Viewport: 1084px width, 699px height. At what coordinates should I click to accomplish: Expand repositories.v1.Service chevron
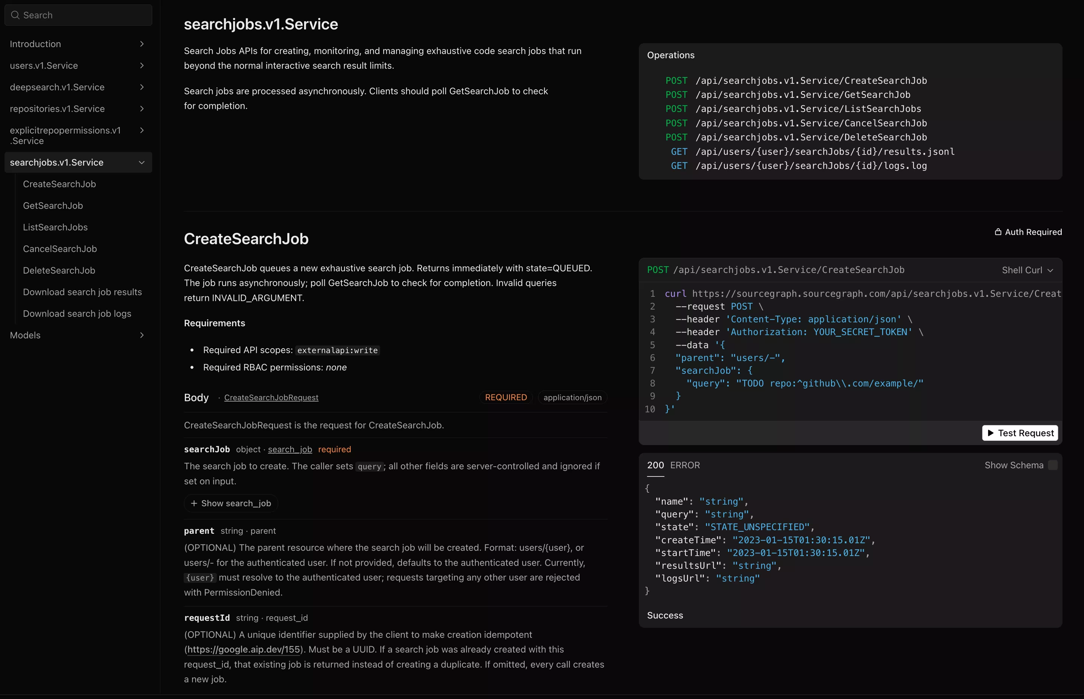[142, 108]
